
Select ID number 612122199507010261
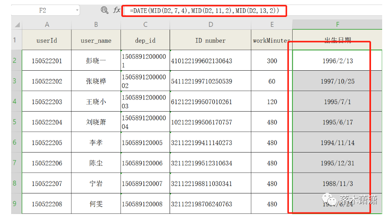210,101
